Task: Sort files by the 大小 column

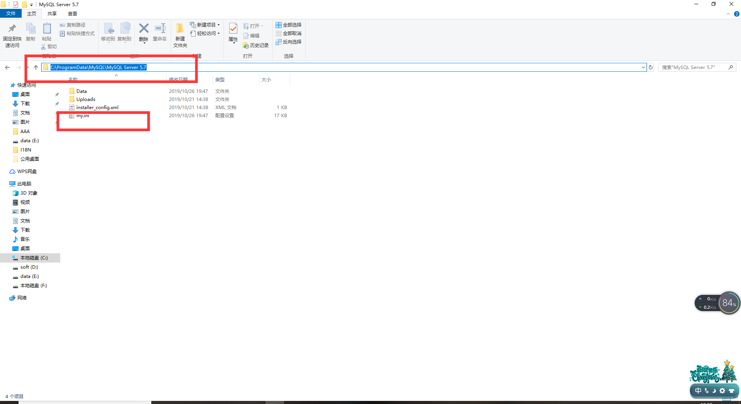Action: coord(274,80)
